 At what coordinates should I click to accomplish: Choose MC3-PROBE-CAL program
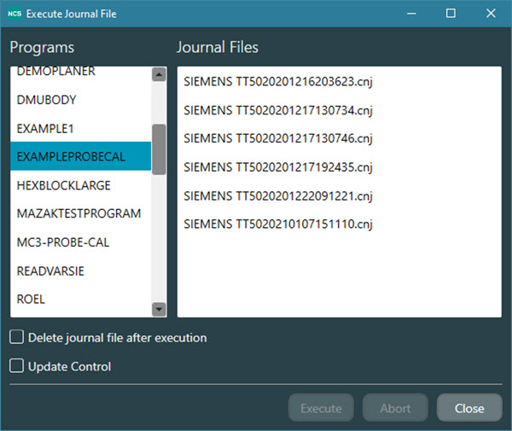click(63, 242)
